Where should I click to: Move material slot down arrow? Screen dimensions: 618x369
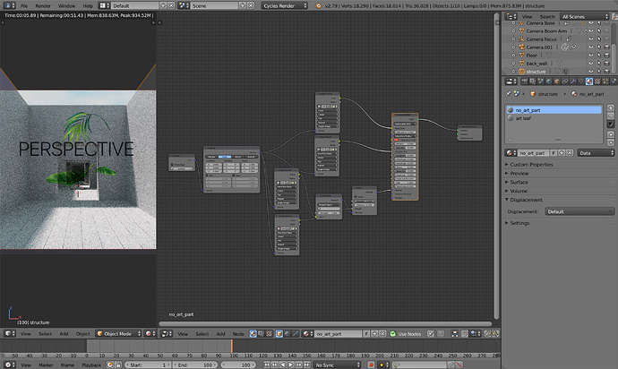[x=611, y=142]
